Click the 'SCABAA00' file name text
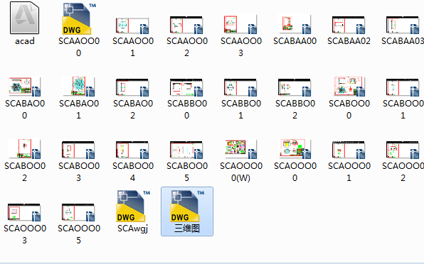Image resolution: width=424 pixels, height=264 pixels. [x=295, y=41]
